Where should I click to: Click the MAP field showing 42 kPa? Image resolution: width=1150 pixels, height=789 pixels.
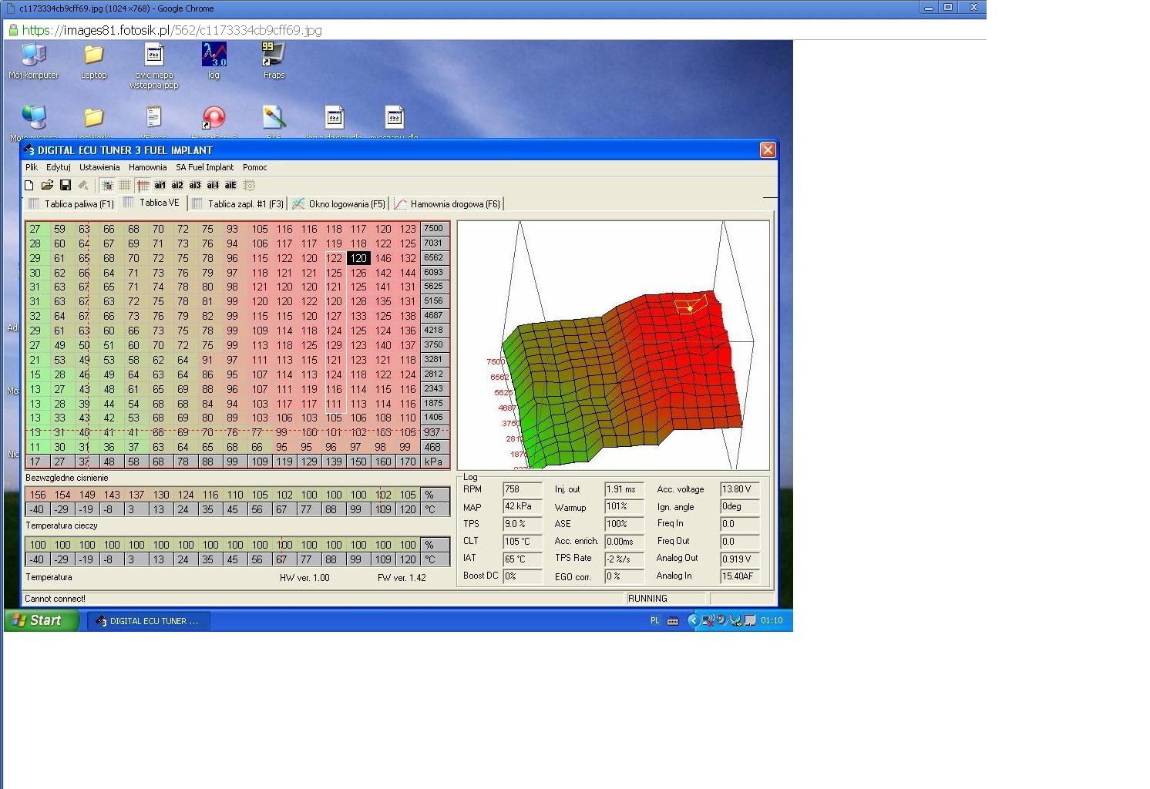point(523,507)
